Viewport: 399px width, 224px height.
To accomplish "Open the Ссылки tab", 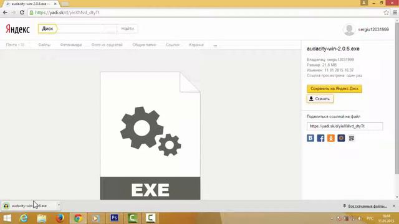I will [x=173, y=45].
